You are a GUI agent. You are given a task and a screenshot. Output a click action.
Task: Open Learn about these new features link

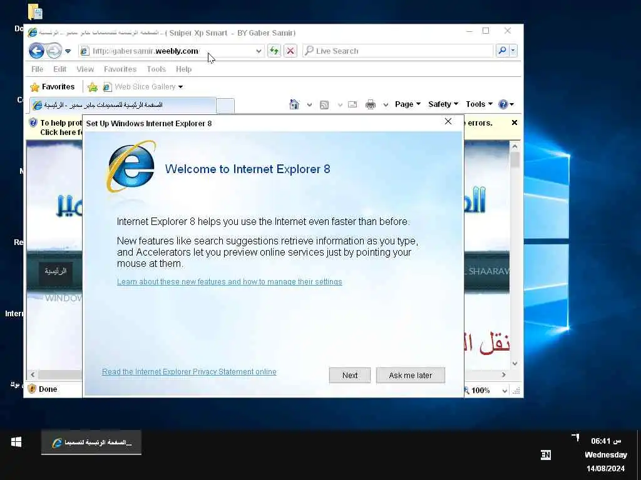click(x=229, y=282)
